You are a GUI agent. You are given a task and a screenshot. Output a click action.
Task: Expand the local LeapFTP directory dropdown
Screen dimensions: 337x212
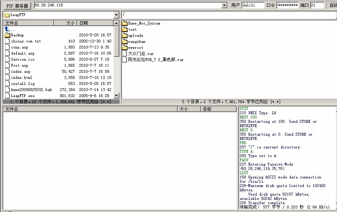pos(117,15)
